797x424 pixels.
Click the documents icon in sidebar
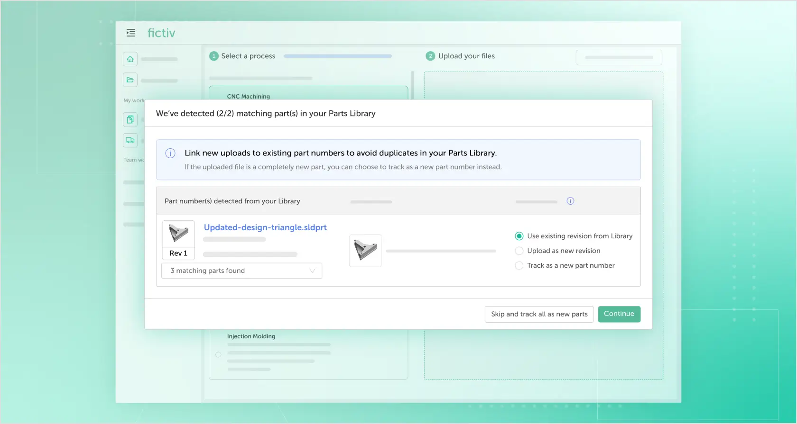(x=130, y=119)
